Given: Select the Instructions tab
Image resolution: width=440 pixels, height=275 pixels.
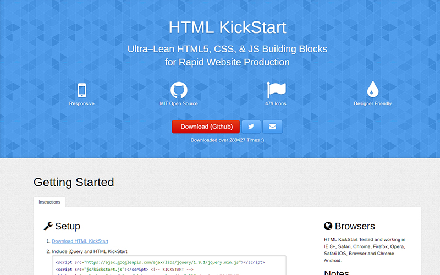Looking at the screenshot, I should coord(50,202).
